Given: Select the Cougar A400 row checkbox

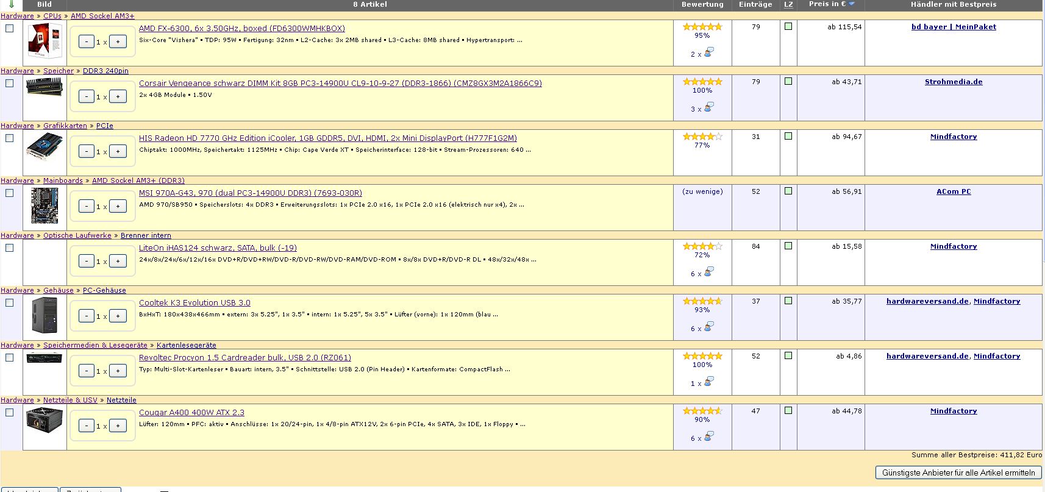Looking at the screenshot, I should tap(10, 412).
